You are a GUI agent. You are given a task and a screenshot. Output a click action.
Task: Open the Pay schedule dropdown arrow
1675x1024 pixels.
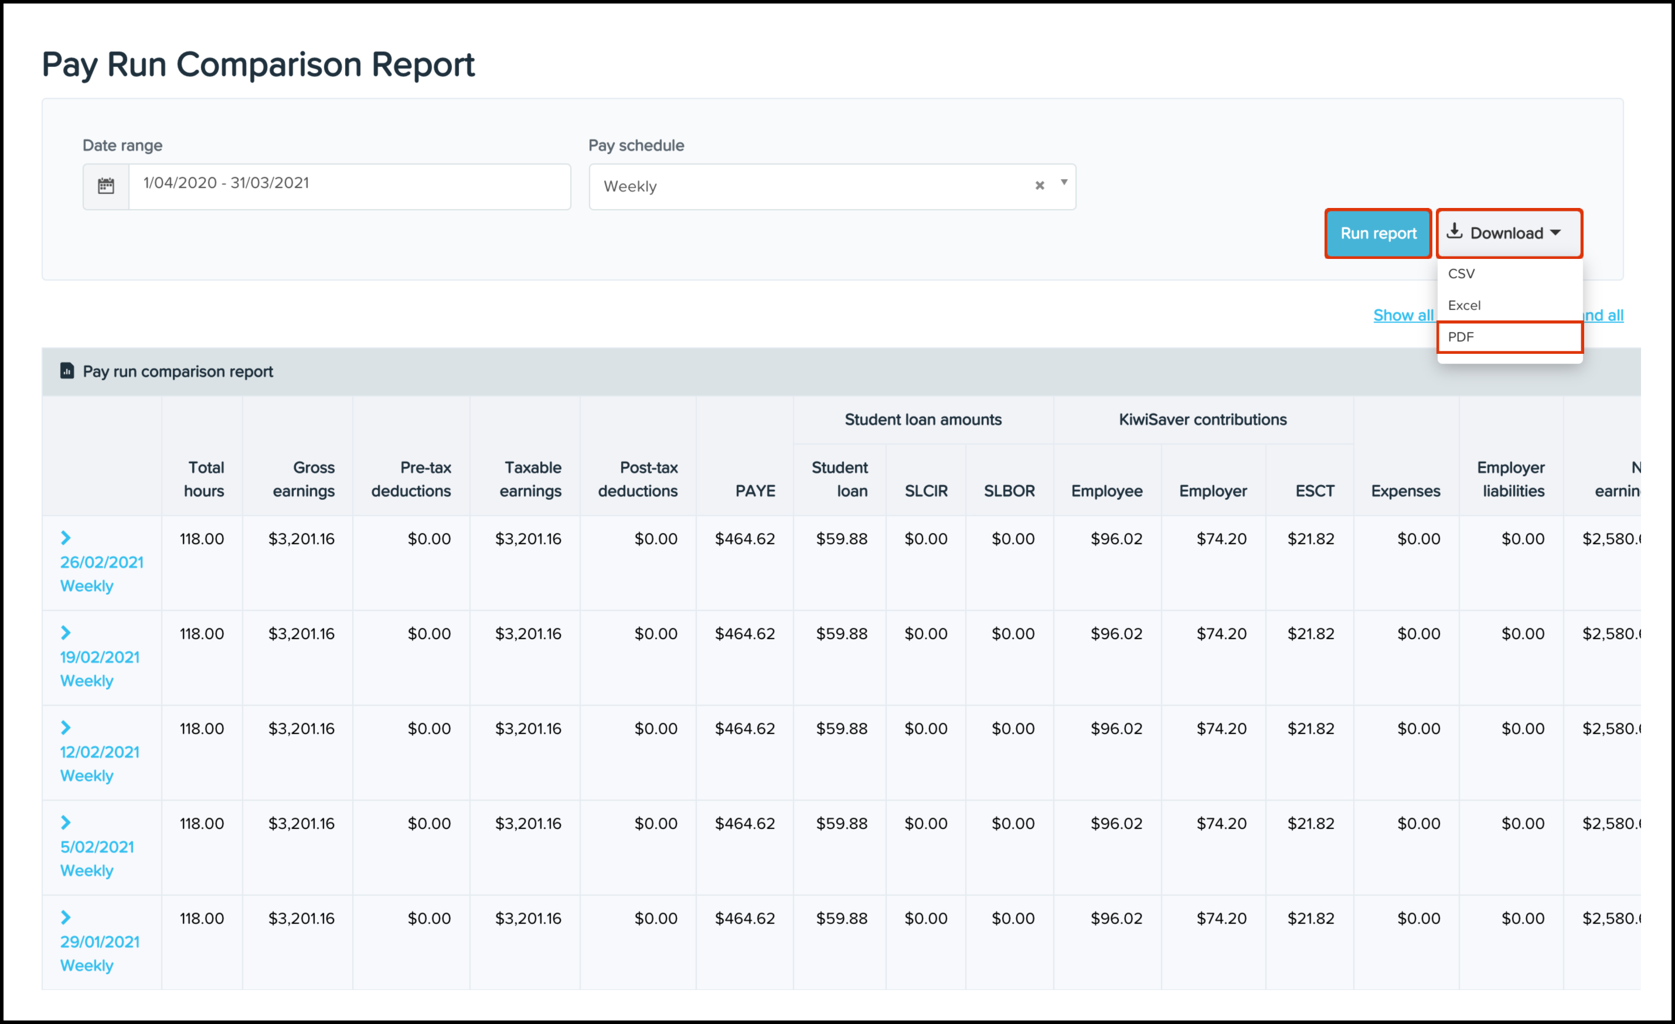(1064, 182)
